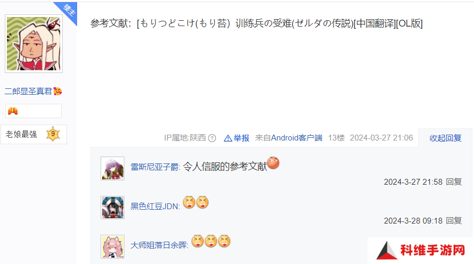Click the 举报 warning triangle icon

(x=228, y=138)
